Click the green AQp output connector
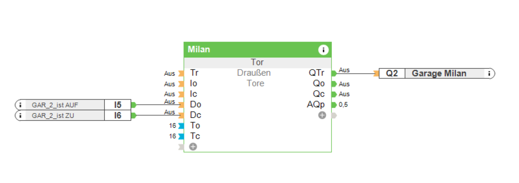This screenshot has height=183, width=519. coord(334,105)
